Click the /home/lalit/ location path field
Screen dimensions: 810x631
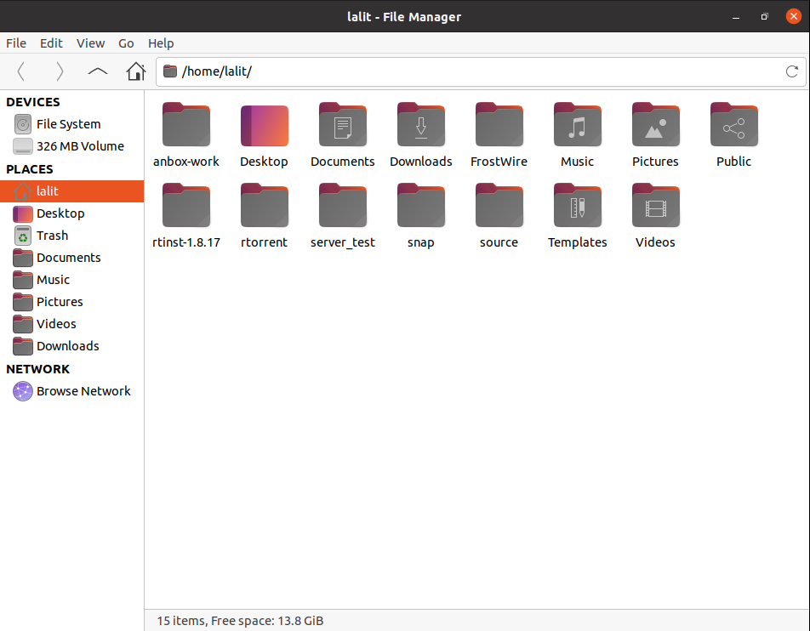(x=476, y=71)
